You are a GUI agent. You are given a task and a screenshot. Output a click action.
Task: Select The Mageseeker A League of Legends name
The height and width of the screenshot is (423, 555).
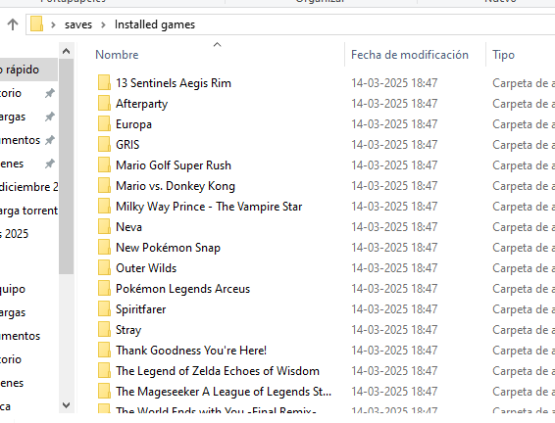(x=224, y=392)
